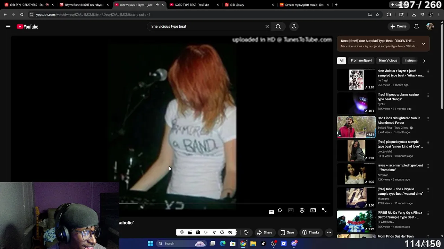Image resolution: width=444 pixels, height=249 pixels.
Task: Switch to the (36) Library tab
Action: click(249, 5)
